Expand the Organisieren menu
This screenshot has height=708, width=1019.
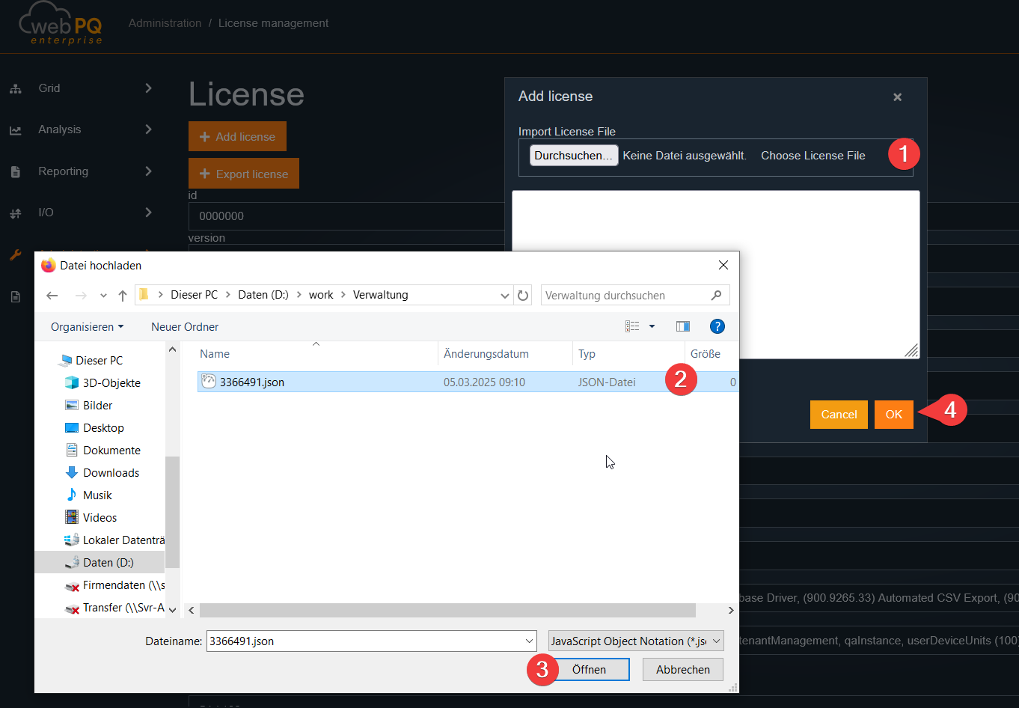(x=87, y=327)
